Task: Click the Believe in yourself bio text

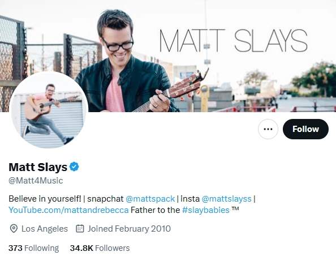Action: [45, 199]
